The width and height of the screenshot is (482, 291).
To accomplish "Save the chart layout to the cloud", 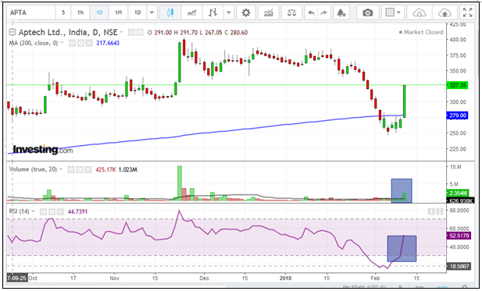I will tap(445, 12).
